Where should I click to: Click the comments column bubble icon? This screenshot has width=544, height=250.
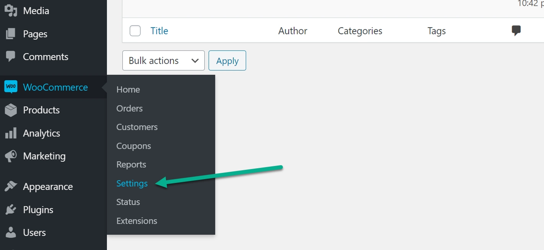[516, 31]
